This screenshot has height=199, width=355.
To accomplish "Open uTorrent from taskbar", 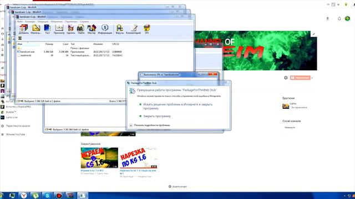I will point(35,196).
